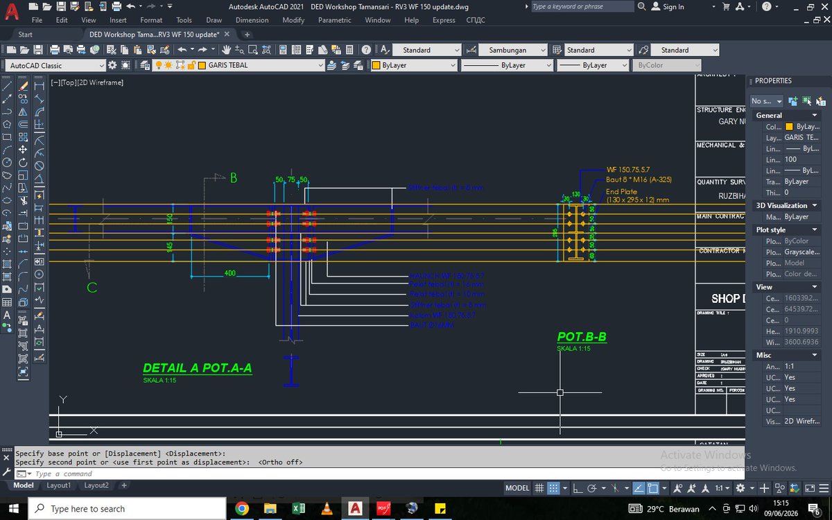Select the Mirror tool
The height and width of the screenshot is (520, 832).
coord(23,111)
